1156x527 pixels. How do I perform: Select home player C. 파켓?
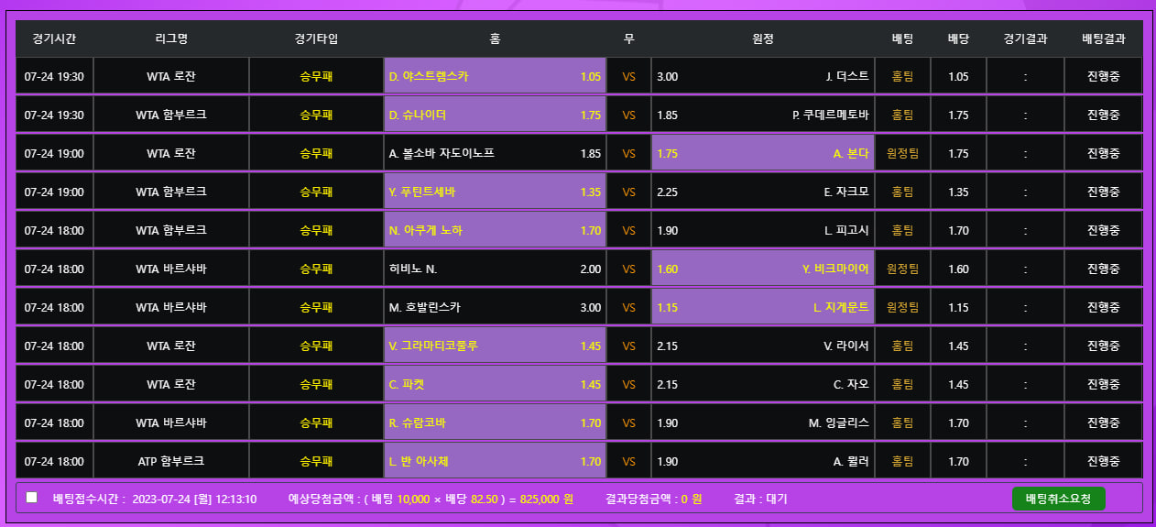(496, 385)
